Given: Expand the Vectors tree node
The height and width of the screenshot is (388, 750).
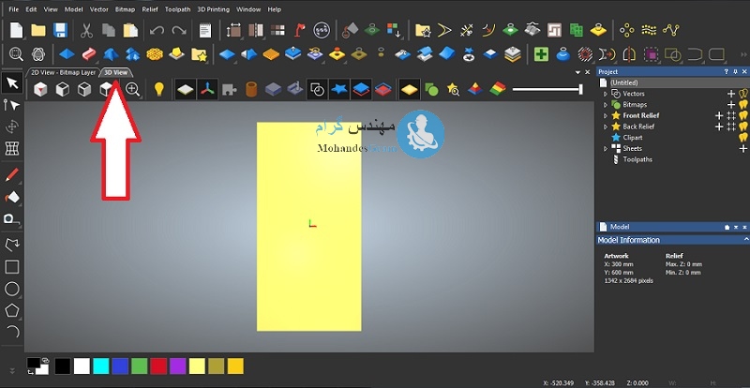Looking at the screenshot, I should click(607, 94).
